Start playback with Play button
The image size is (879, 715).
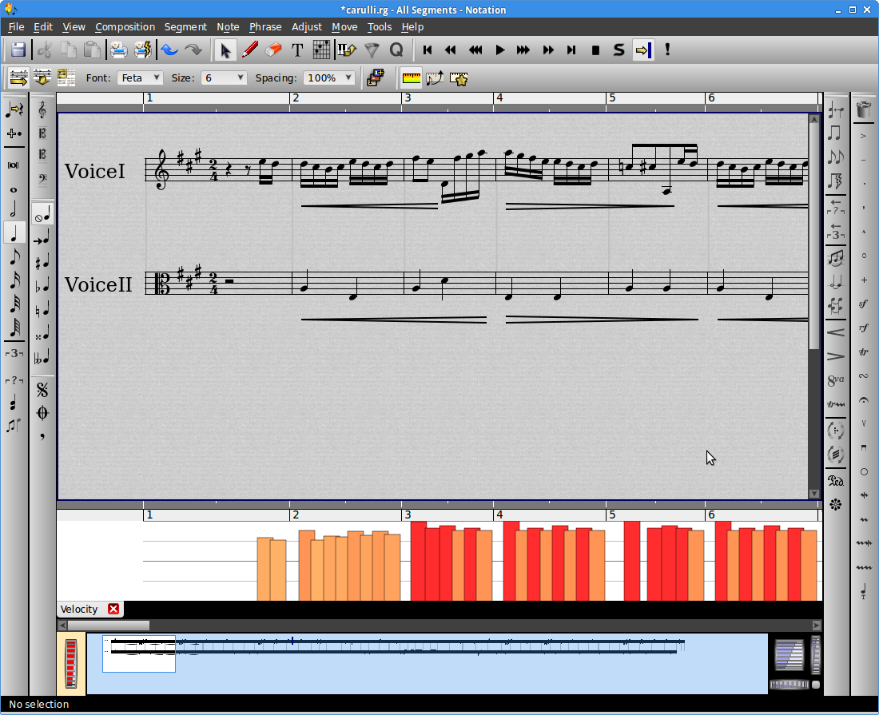click(x=499, y=50)
